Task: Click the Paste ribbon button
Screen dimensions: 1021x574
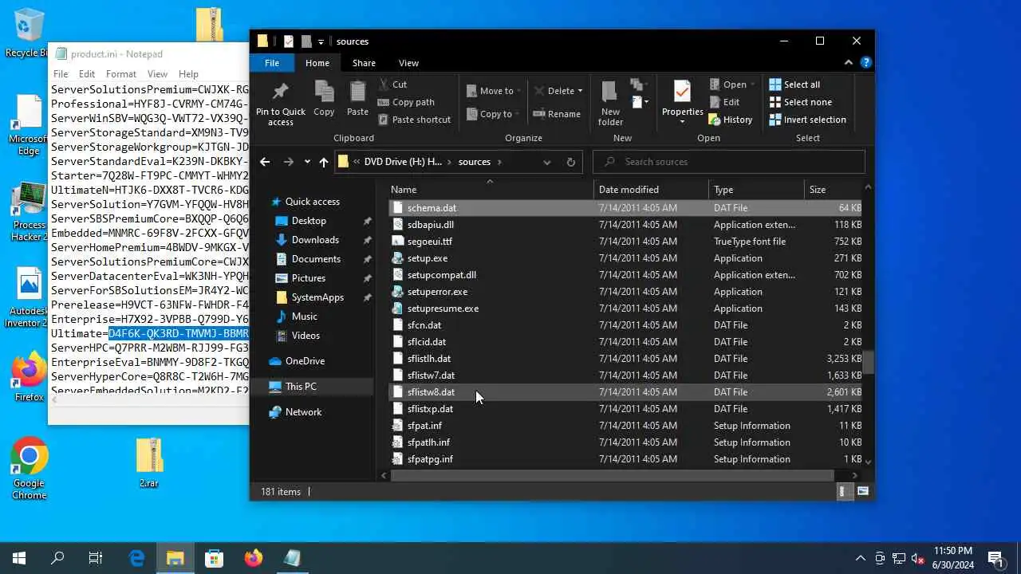Action: (357, 100)
